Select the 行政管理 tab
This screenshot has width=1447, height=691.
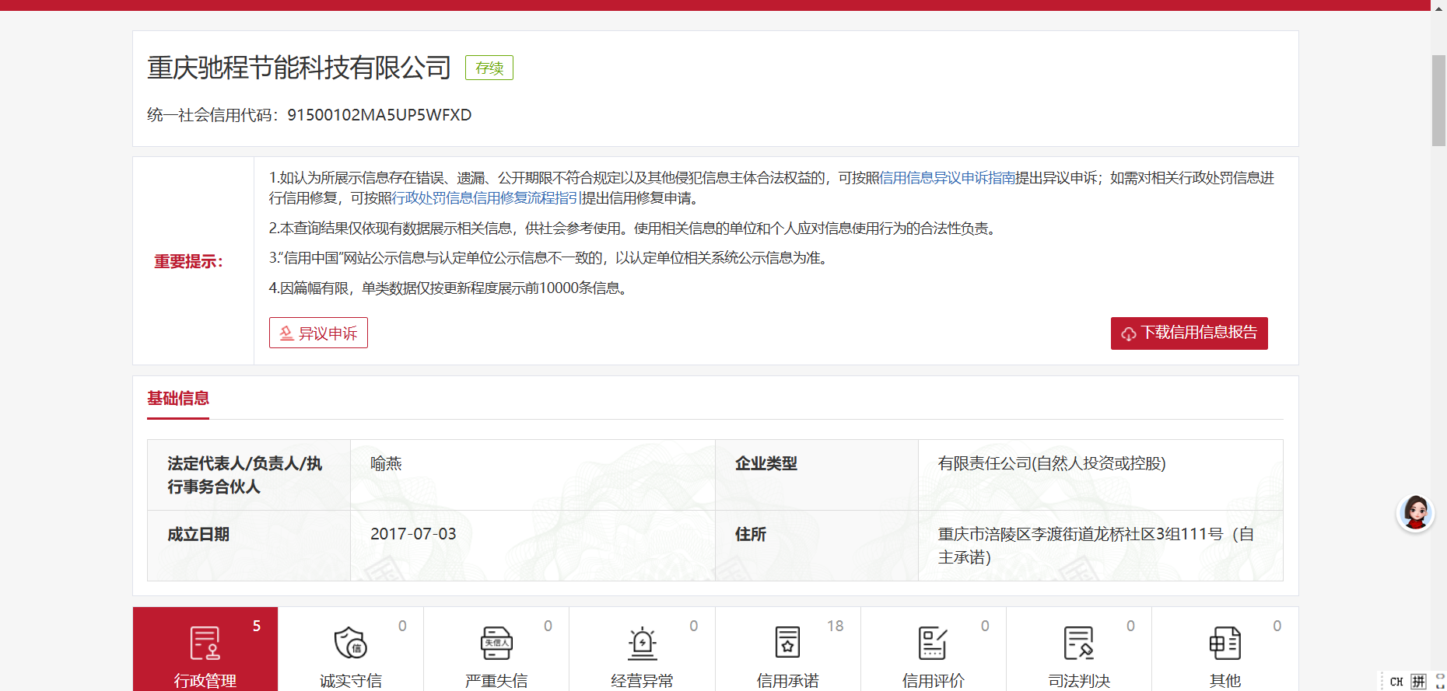[x=205, y=650]
